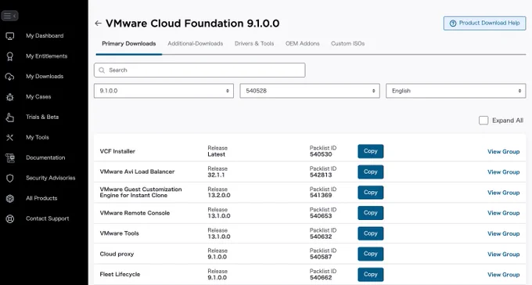Open the 540528 build dropdown

[x=310, y=91]
